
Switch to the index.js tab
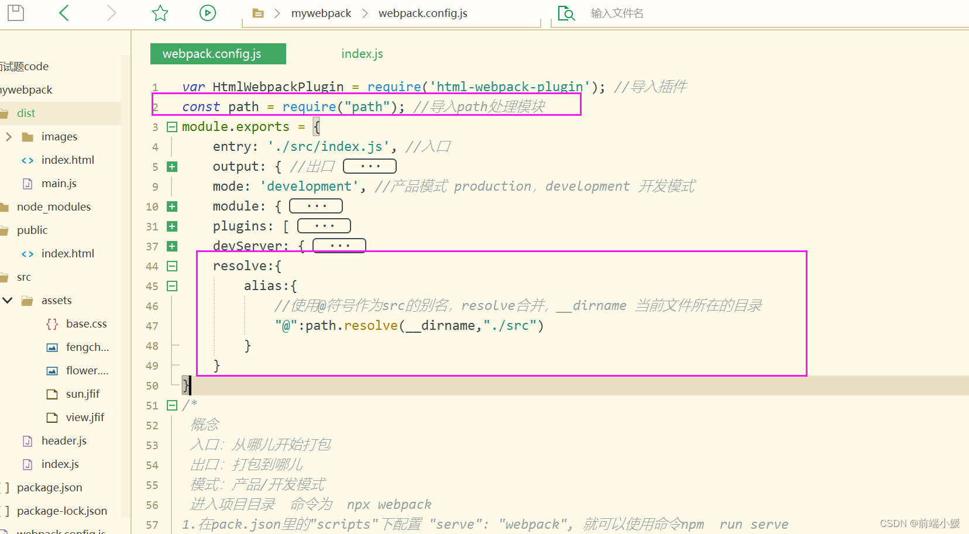(x=362, y=54)
